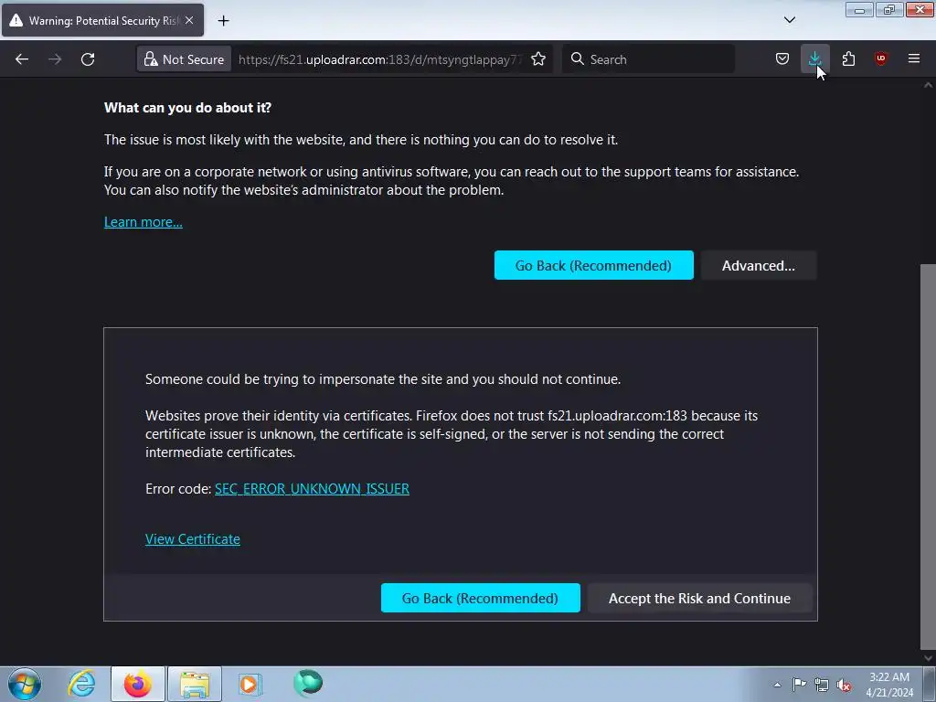Expand the list all tabs chevron
The height and width of the screenshot is (702, 936).
790,20
